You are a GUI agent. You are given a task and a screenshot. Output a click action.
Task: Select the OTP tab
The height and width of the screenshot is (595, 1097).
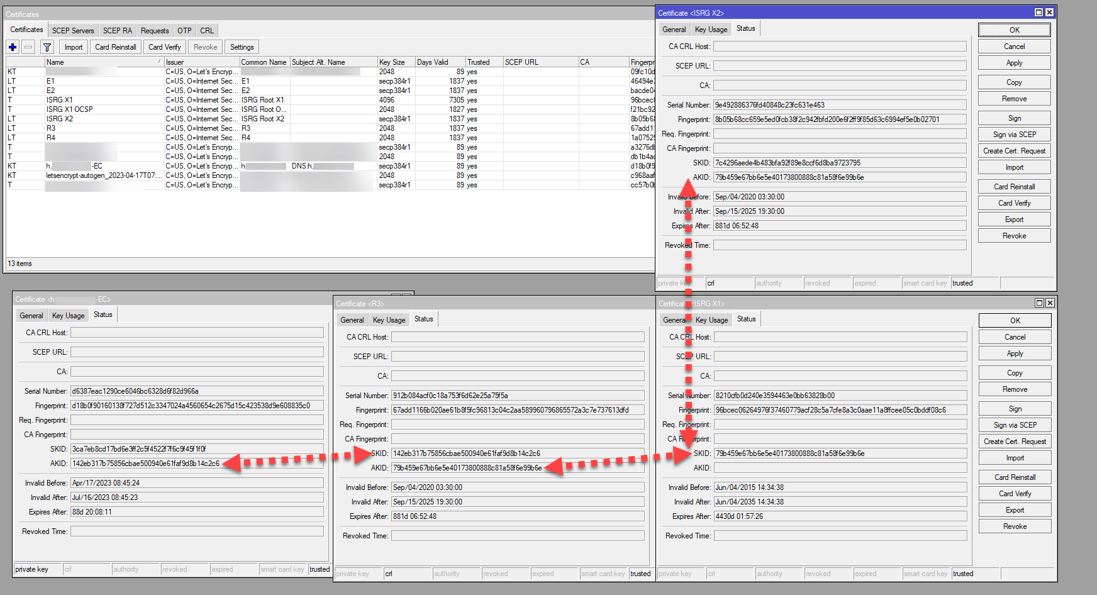pos(184,30)
